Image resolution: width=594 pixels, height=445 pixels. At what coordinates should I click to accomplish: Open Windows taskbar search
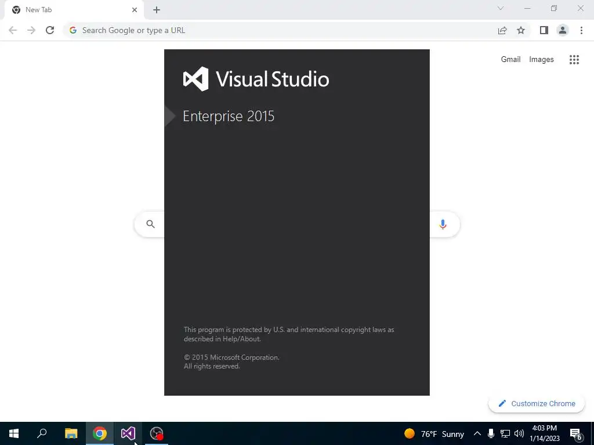pos(42,433)
